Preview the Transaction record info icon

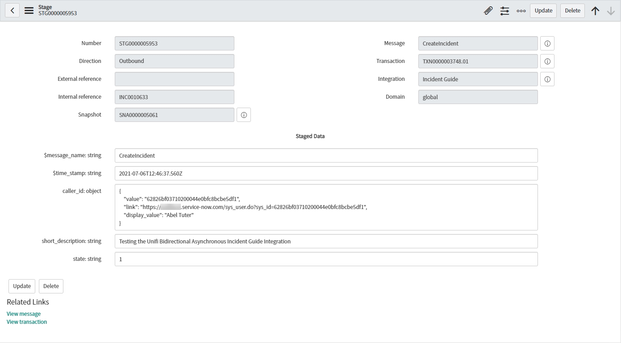547,61
